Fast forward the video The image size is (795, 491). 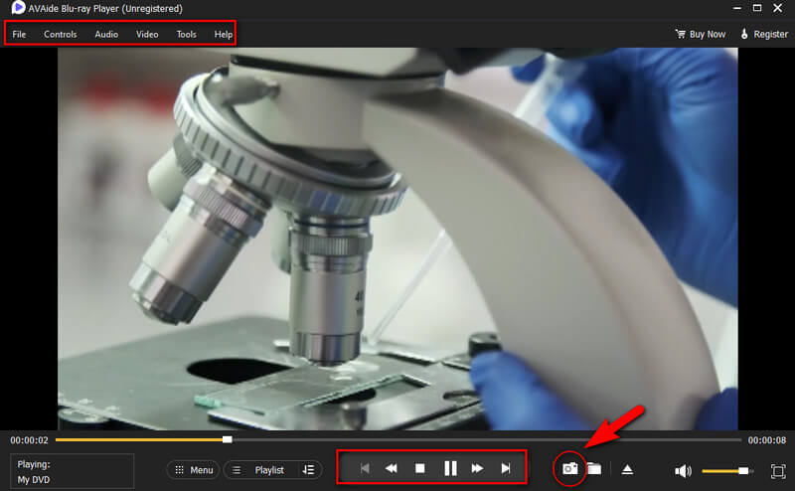pos(477,468)
